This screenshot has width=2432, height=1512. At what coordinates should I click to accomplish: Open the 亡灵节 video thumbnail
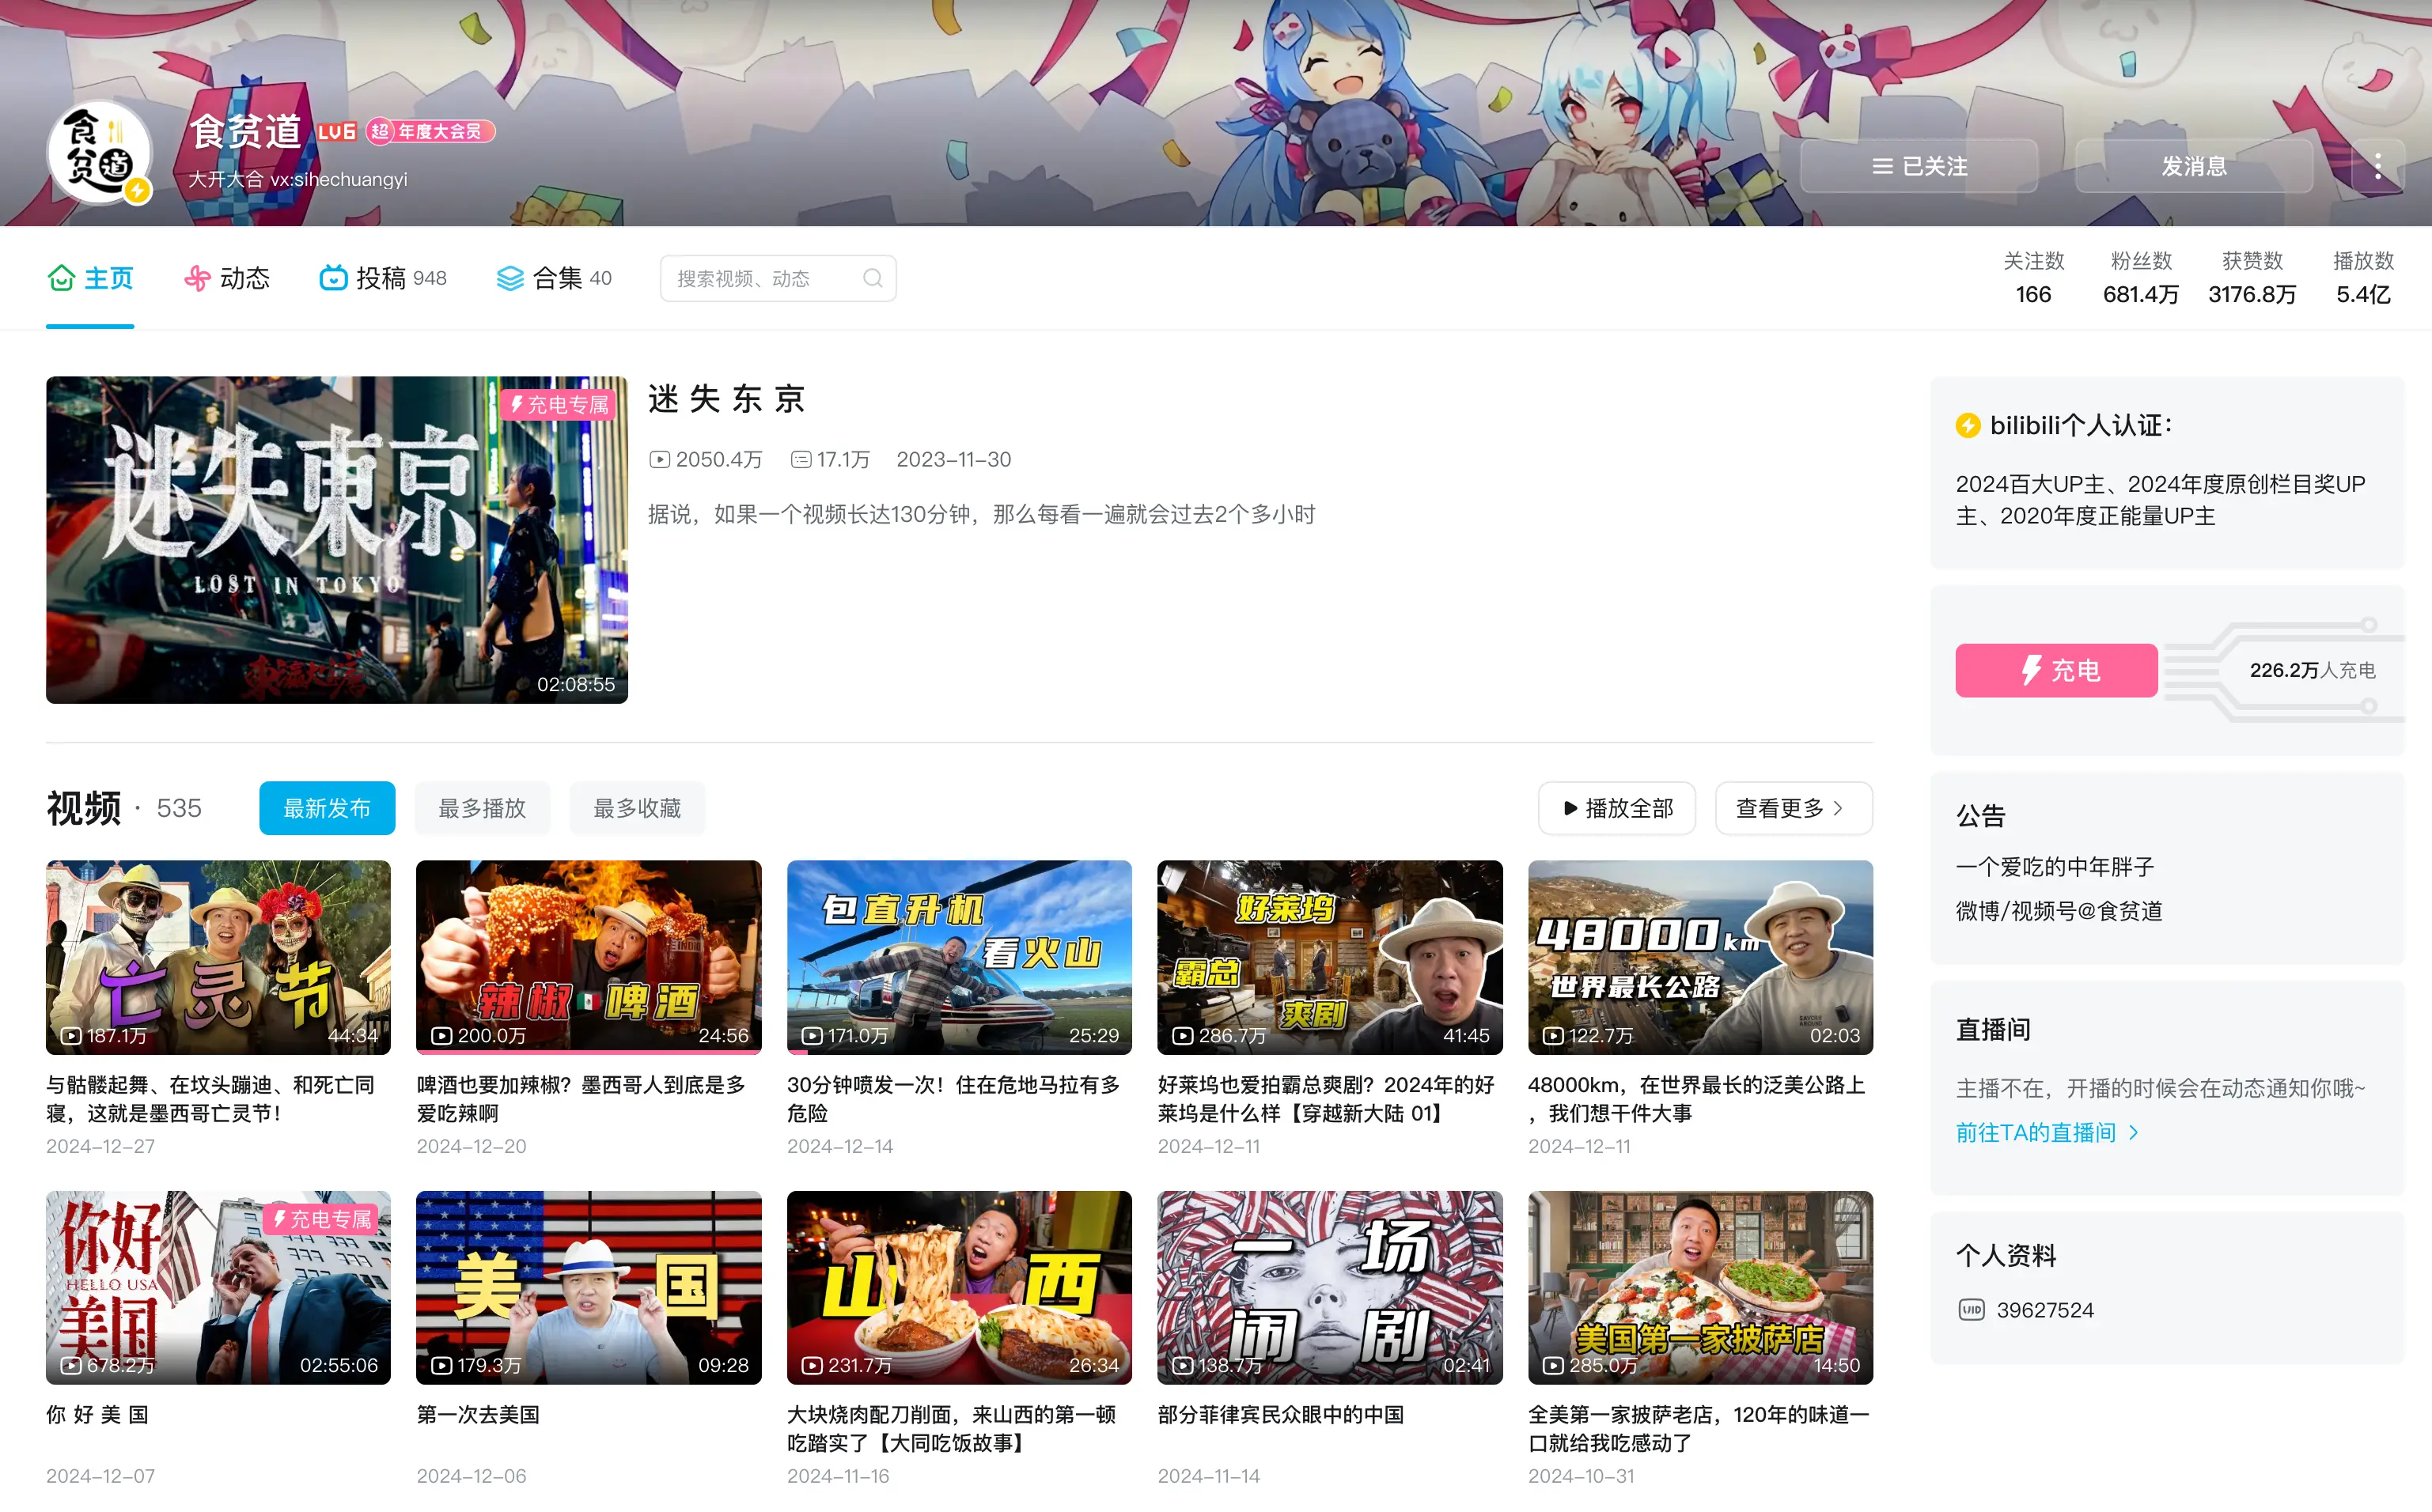218,957
